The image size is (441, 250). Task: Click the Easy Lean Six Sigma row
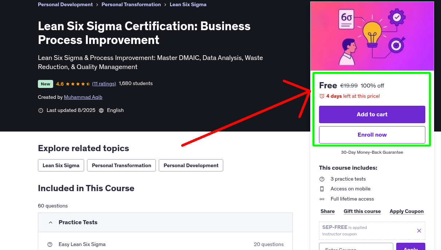(x=165, y=244)
